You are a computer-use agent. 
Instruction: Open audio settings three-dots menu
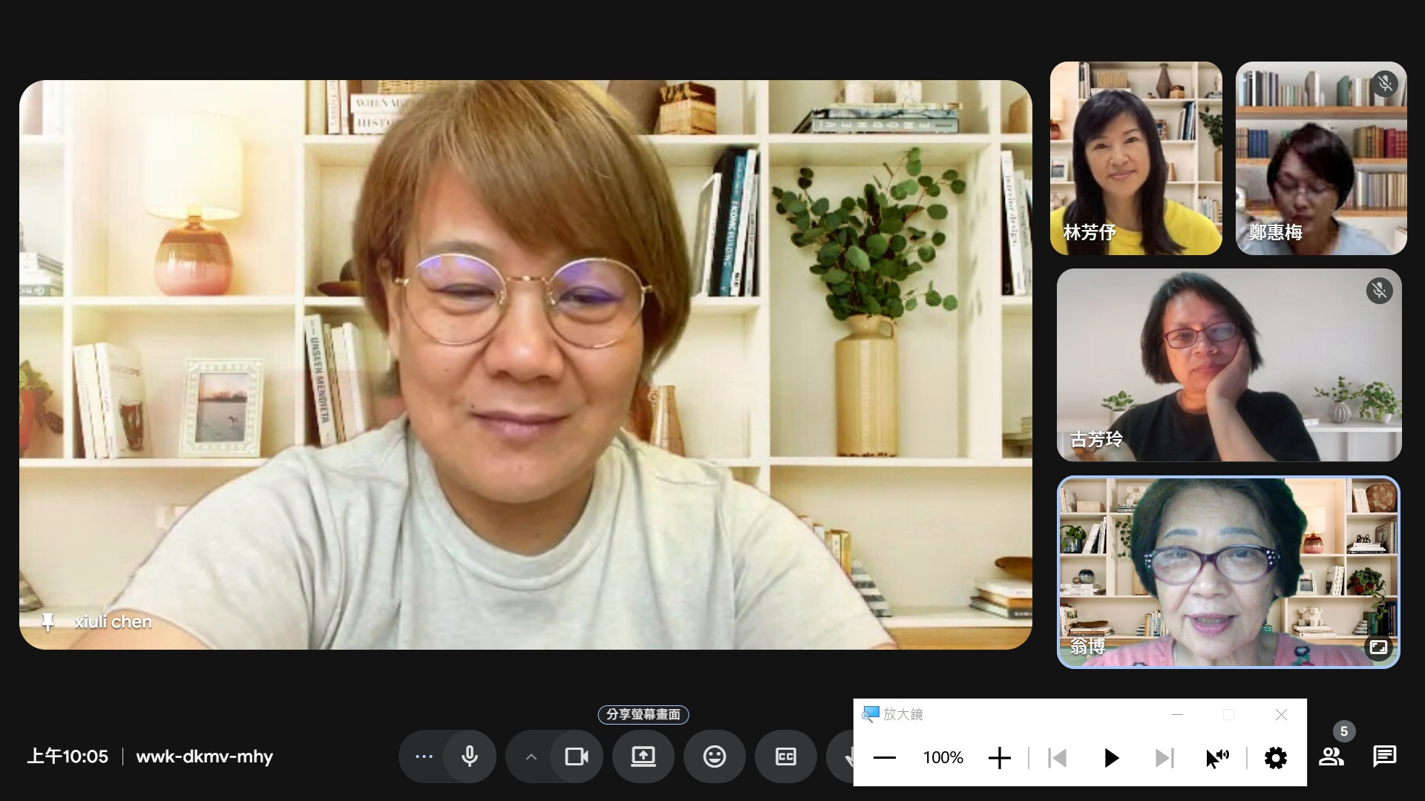point(424,756)
